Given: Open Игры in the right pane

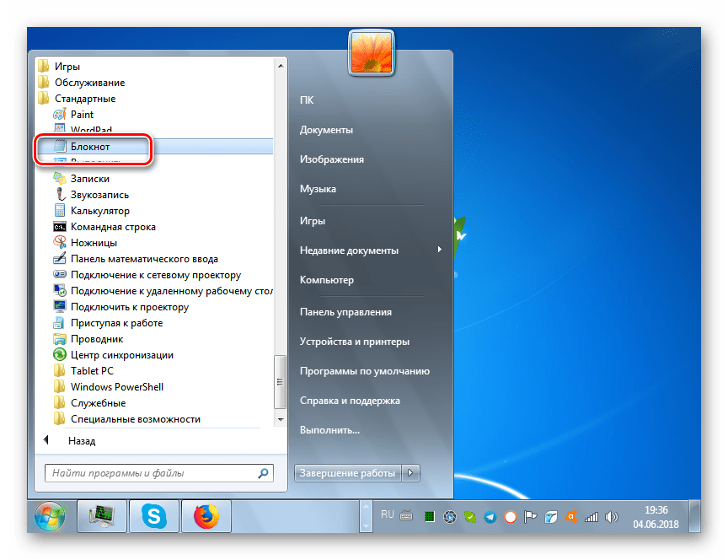Looking at the screenshot, I should 312,221.
